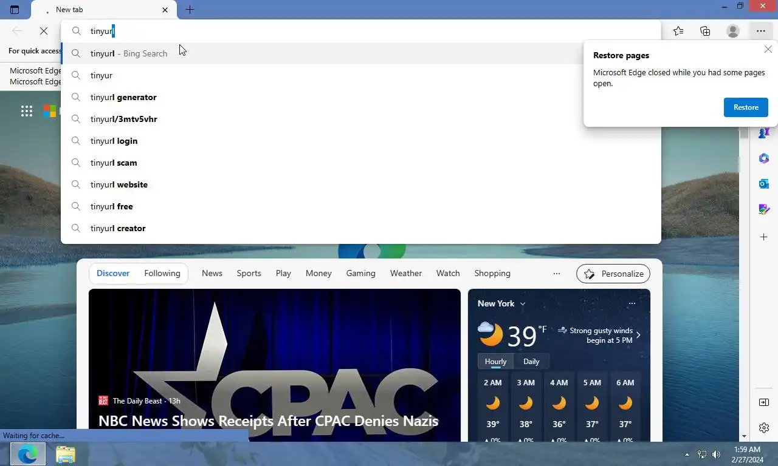
Task: Select suggestion tinyurl creator
Action: pyautogui.click(x=361, y=228)
